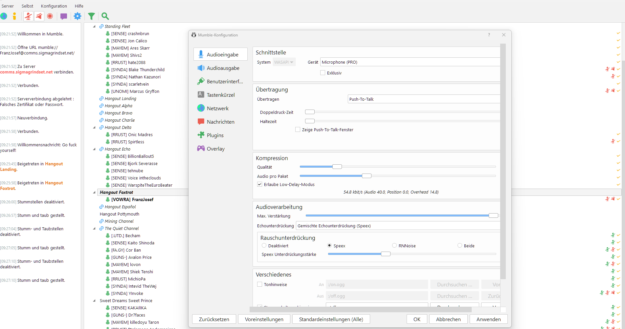Open the Konfiguration menu
Screen dimensions: 625x329
(54, 6)
